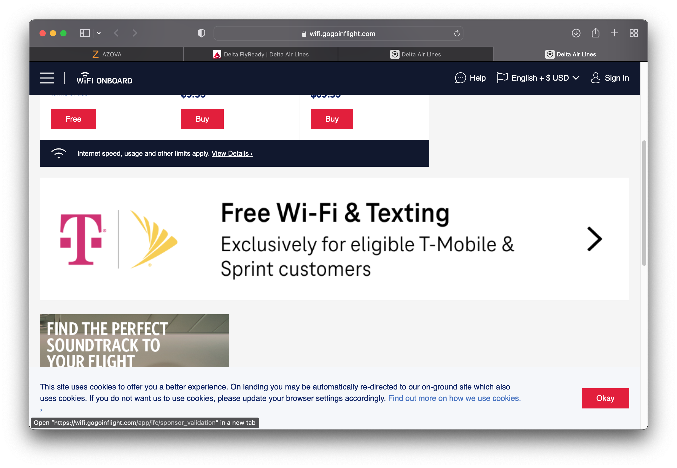The image size is (677, 468).
Task: Accept cookies with the Okay button
Action: pos(605,398)
